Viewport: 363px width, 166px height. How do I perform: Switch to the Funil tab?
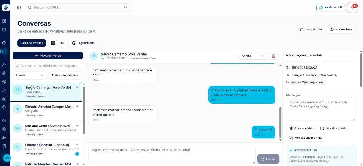[x=58, y=43]
